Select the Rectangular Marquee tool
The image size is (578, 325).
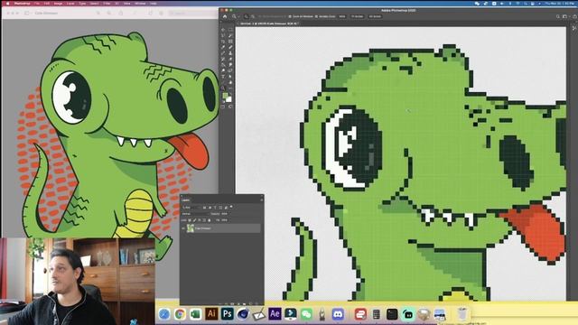pyautogui.click(x=230, y=30)
